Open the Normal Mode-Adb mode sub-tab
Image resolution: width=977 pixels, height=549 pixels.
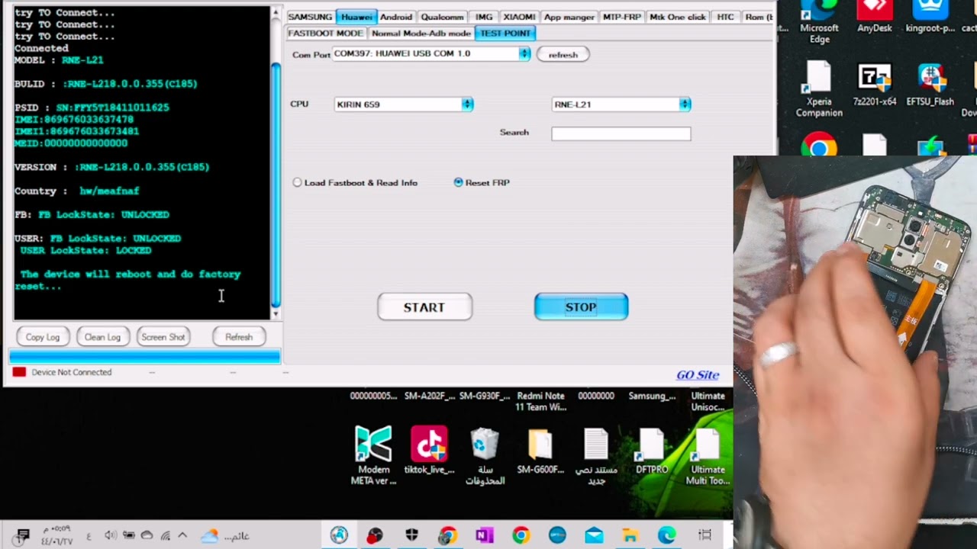tap(421, 34)
